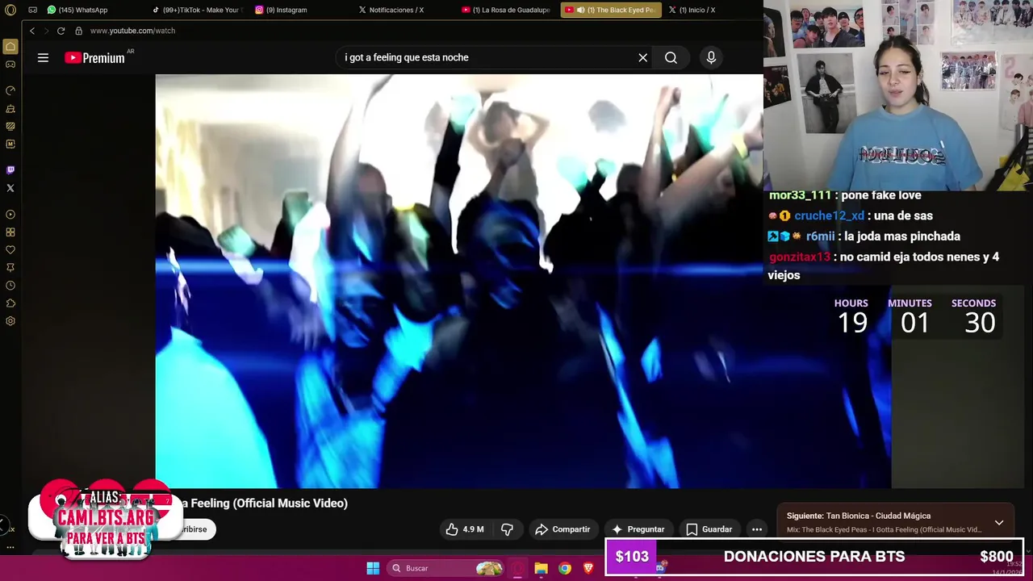This screenshot has width=1033, height=581.
Task: Select the www.youtube.com/watch address bar
Action: click(x=132, y=31)
